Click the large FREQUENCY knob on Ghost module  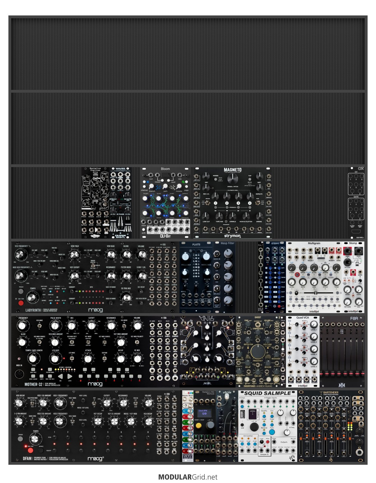pyautogui.click(x=257, y=352)
